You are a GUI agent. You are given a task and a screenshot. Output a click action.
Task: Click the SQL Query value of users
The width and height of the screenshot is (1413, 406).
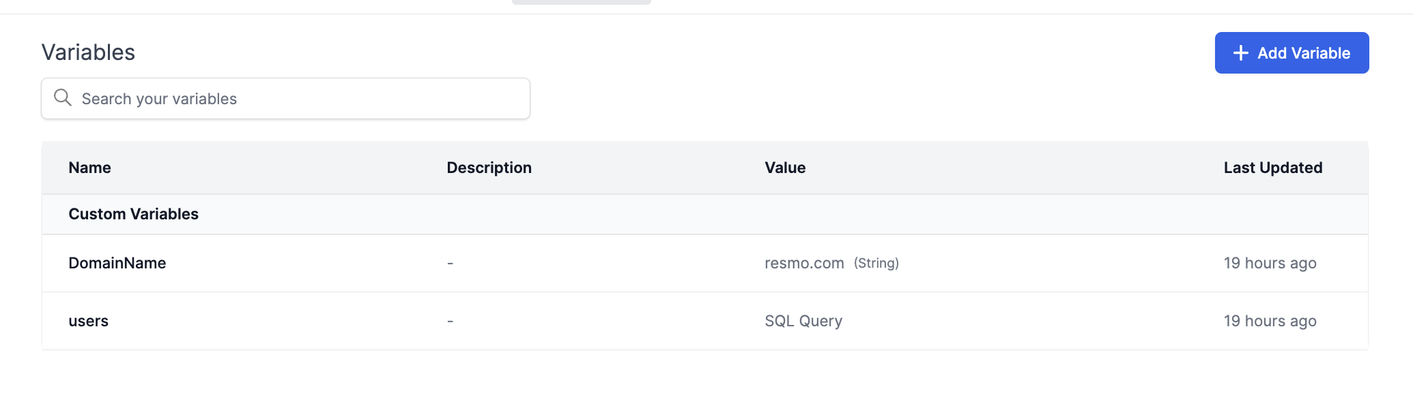point(803,321)
